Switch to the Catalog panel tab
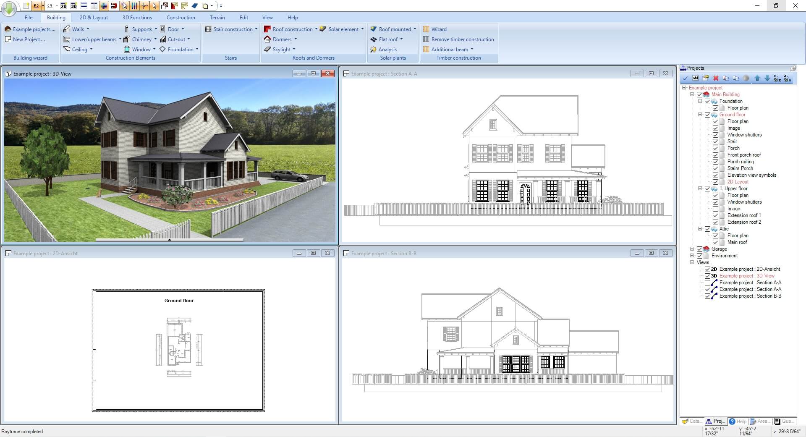This screenshot has height=437, width=806. coord(691,421)
